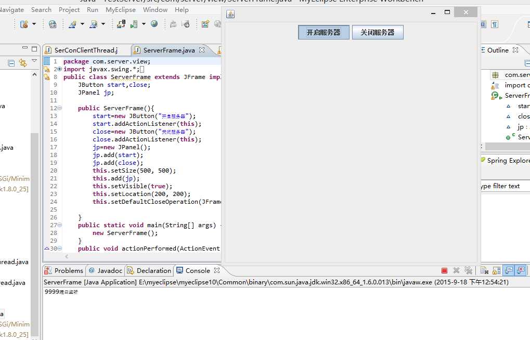
Task: Open the Window menu
Action: (x=155, y=10)
